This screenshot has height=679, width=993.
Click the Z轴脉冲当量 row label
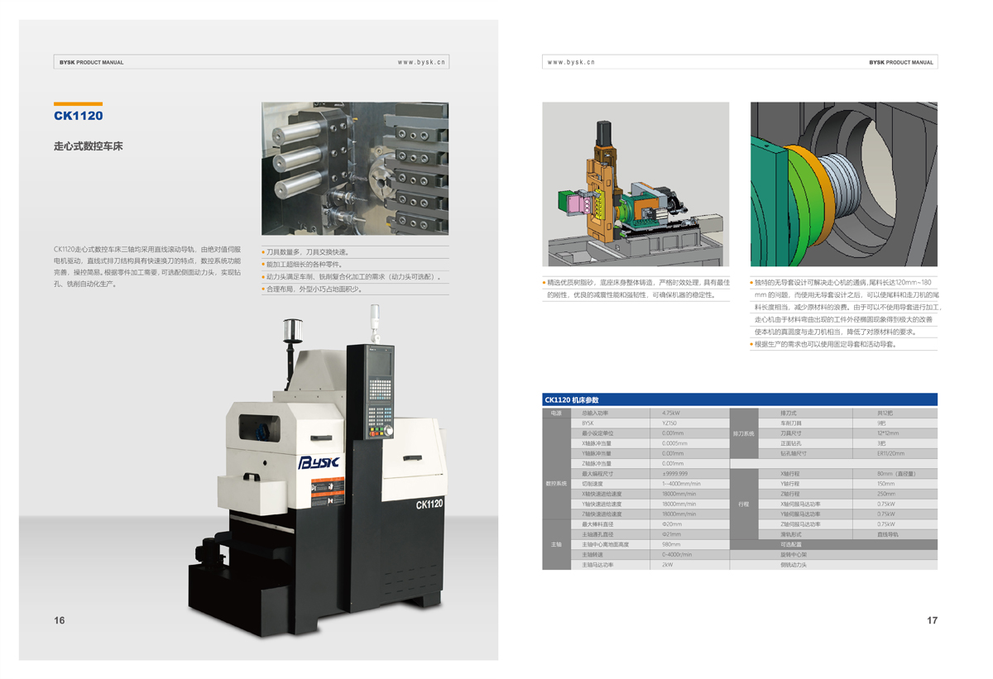(596, 463)
